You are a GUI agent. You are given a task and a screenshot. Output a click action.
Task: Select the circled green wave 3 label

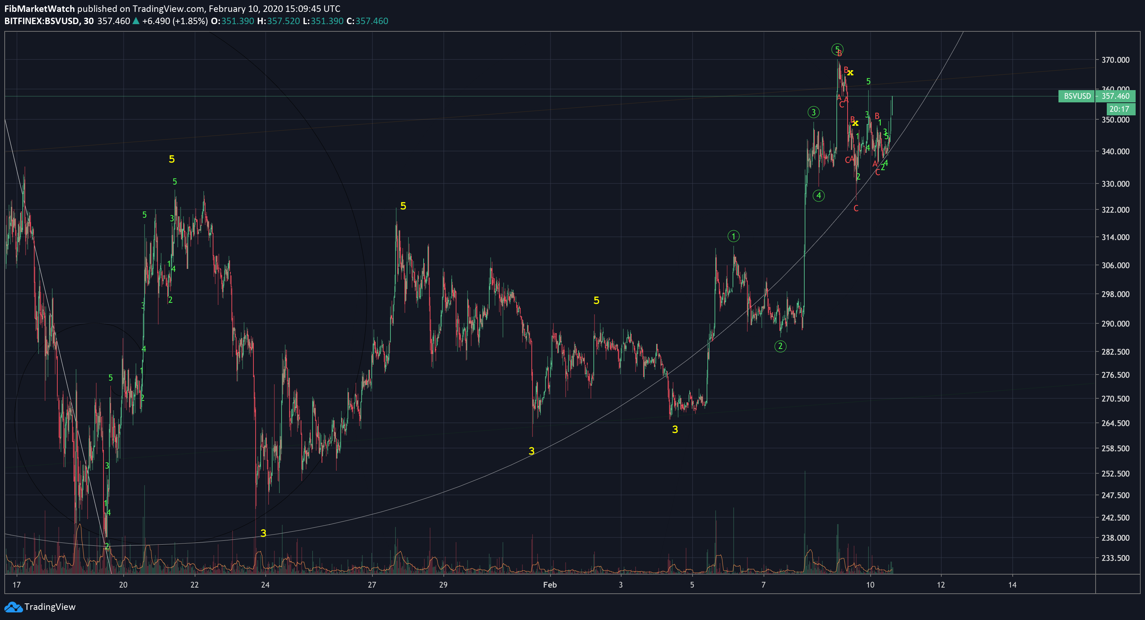pyautogui.click(x=813, y=112)
